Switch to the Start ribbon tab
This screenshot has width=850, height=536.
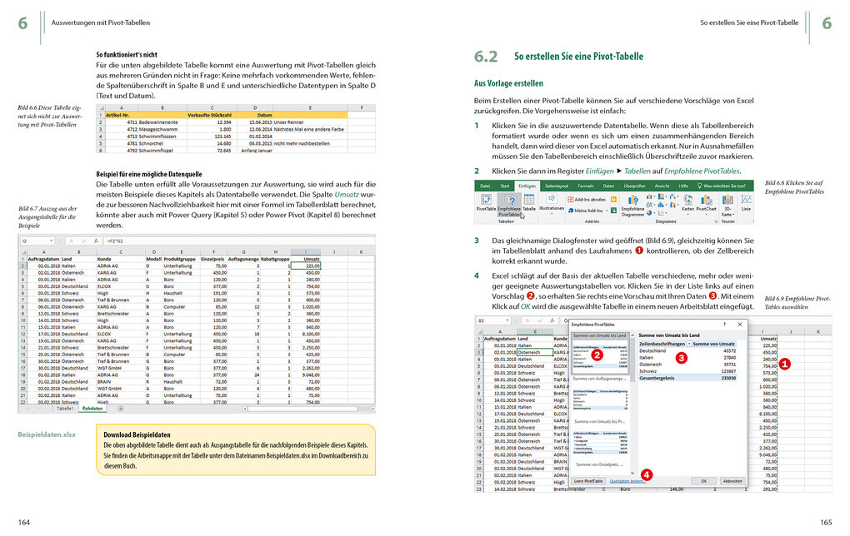[x=505, y=186]
